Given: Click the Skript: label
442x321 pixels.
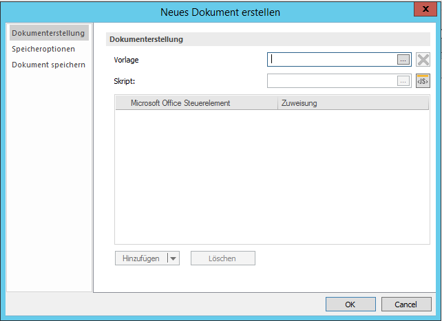Looking at the screenshot, I should (x=125, y=81).
